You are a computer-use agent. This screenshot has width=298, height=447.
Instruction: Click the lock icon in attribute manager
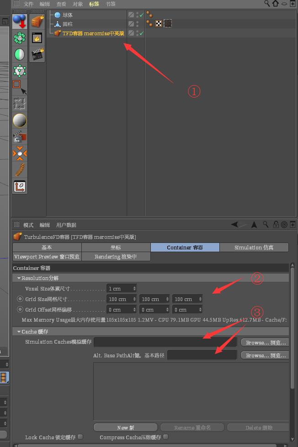click(x=276, y=225)
